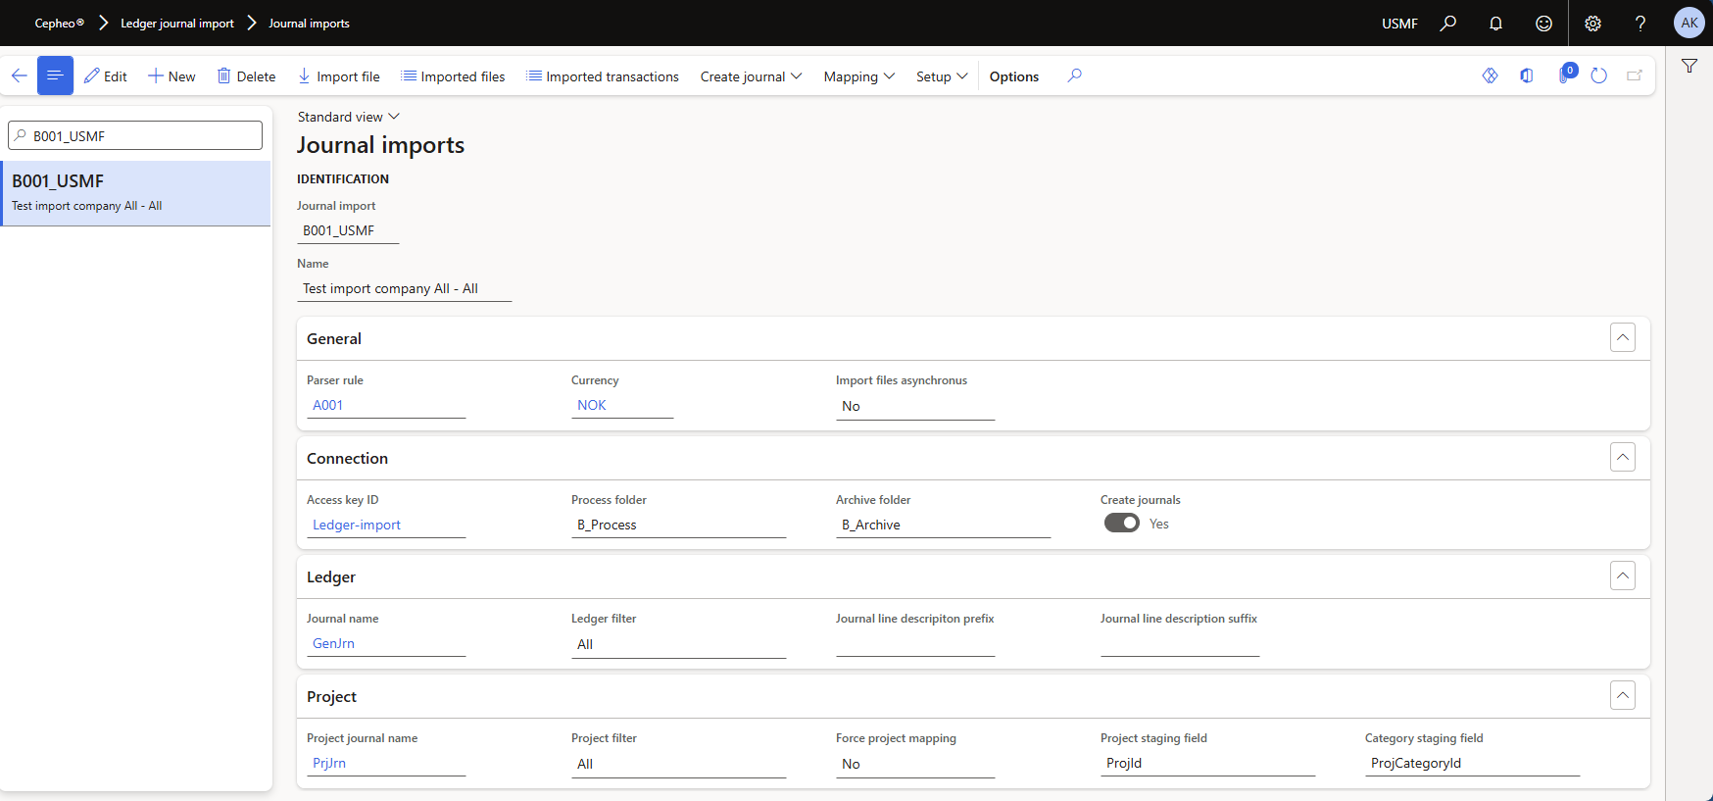
Task: Click the Import file button
Action: coord(338,76)
